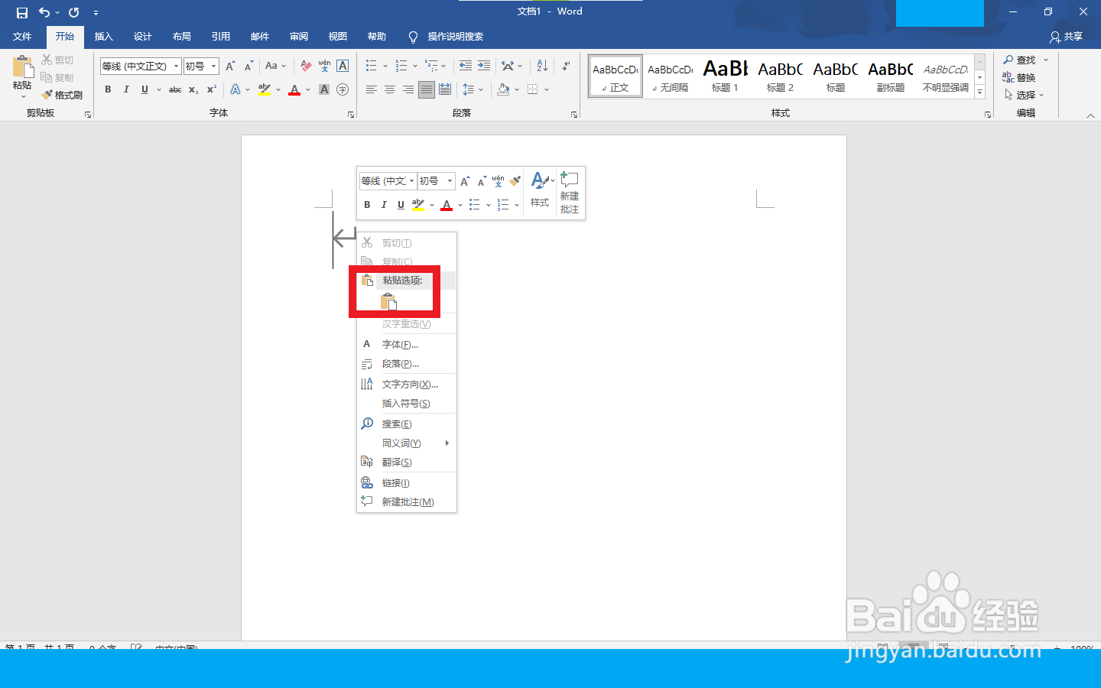This screenshot has height=688, width=1101.
Task: Click the Character Border (A) ribbon icon
Action: (343, 66)
